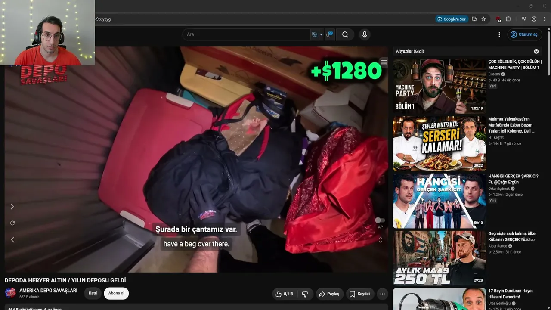Click the Yeni badge under the Elraenn video
The width and height of the screenshot is (551, 310).
click(x=493, y=86)
